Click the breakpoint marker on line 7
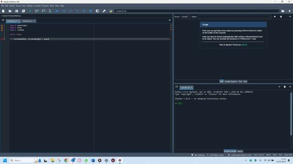 coord(2,39)
